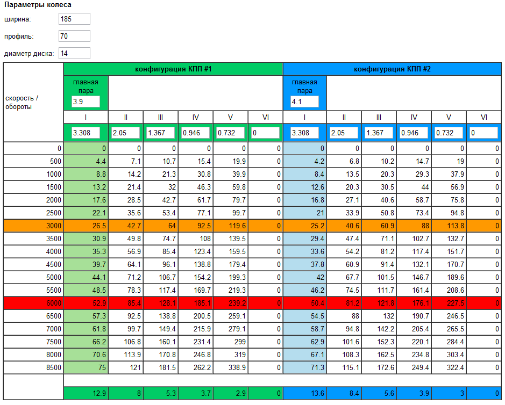The width and height of the screenshot is (505, 405).
Task: Click cell value 119.6
Action: click(230, 226)
